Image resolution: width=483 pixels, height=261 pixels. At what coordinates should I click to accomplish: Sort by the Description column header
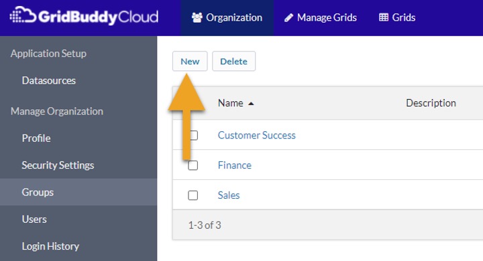(431, 103)
